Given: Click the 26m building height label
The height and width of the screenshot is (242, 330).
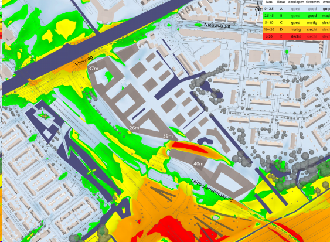Looking at the screenshot, I should coord(134,128).
